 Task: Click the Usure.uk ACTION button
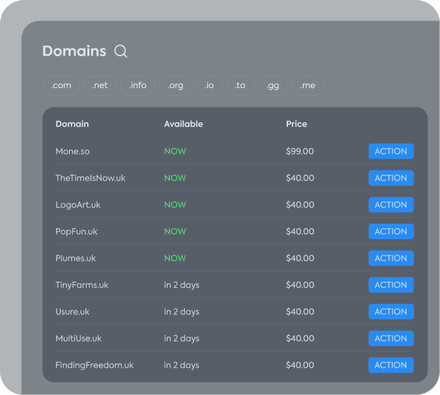391,312
